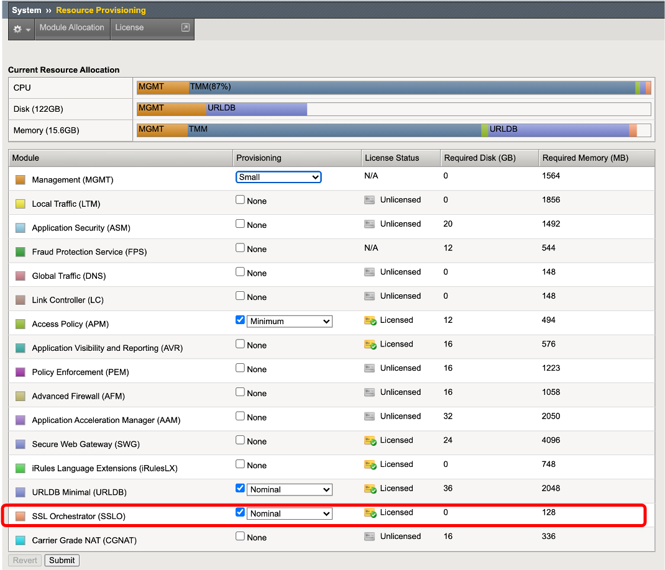The width and height of the screenshot is (665, 570).
Task: Click the URLDB segment in Memory bar
Action: click(558, 130)
